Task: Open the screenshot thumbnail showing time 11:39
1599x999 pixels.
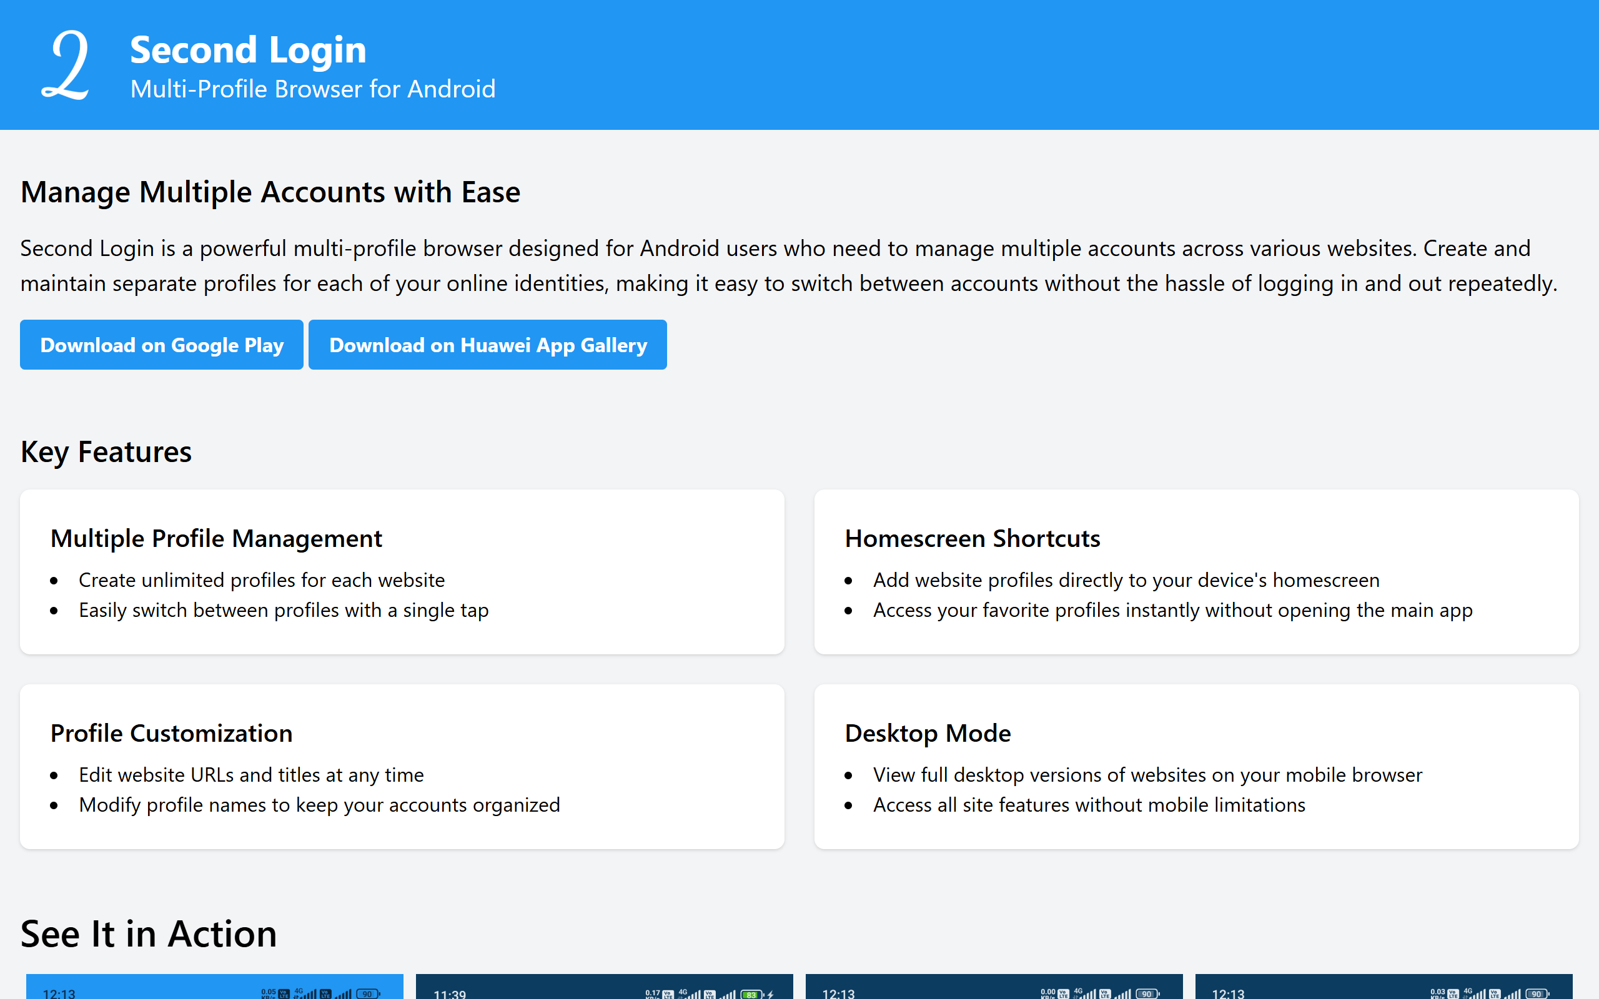Action: pos(604,987)
